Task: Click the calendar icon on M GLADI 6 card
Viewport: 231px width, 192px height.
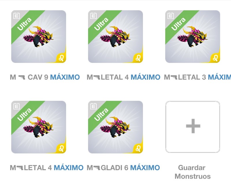Action: 93,106
